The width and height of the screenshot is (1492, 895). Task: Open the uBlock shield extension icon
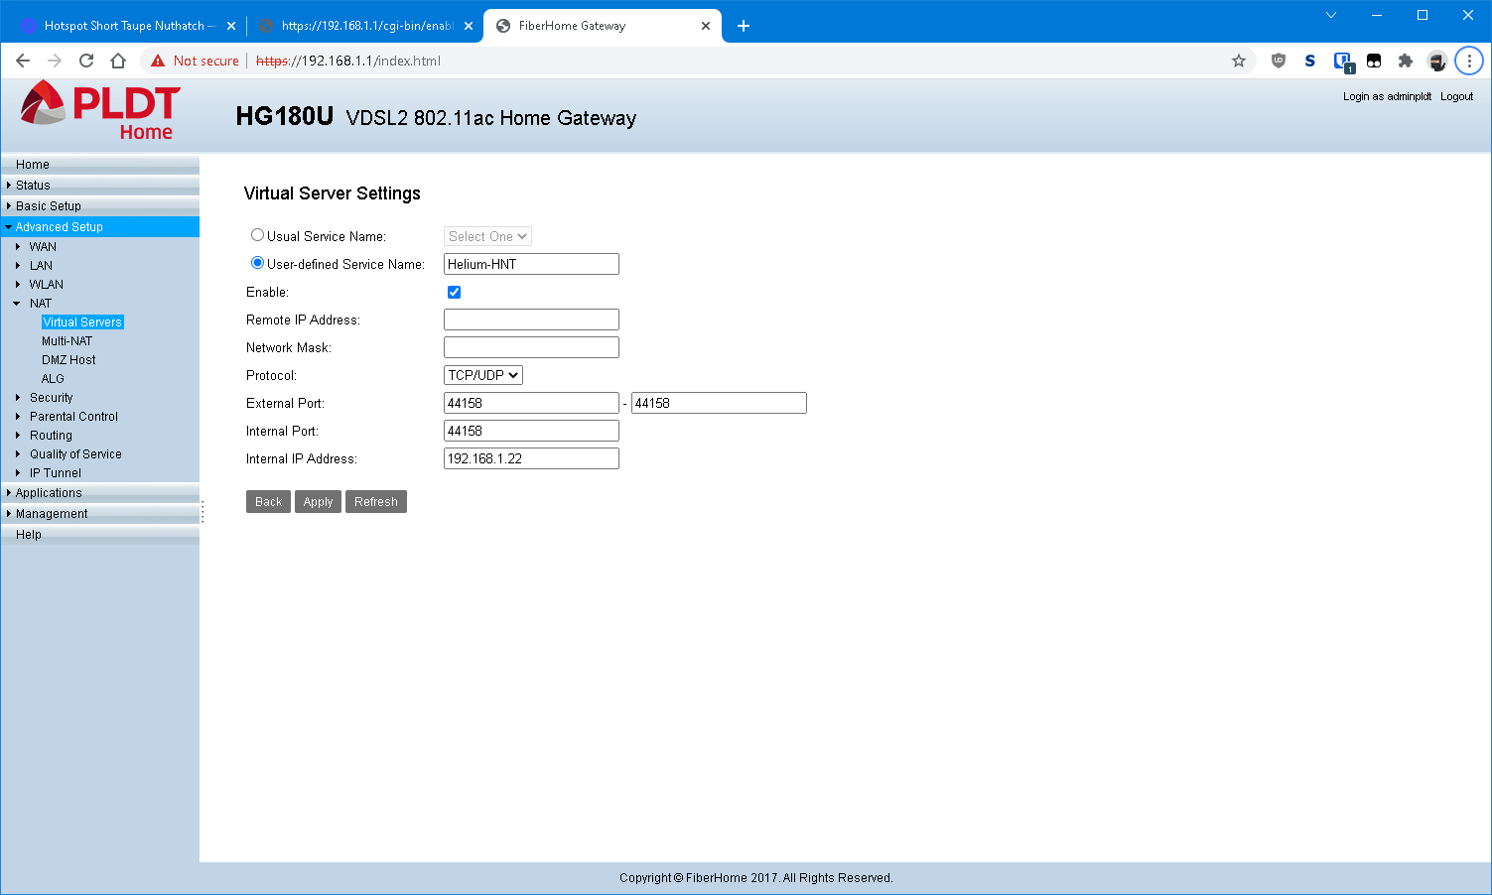tap(1278, 61)
